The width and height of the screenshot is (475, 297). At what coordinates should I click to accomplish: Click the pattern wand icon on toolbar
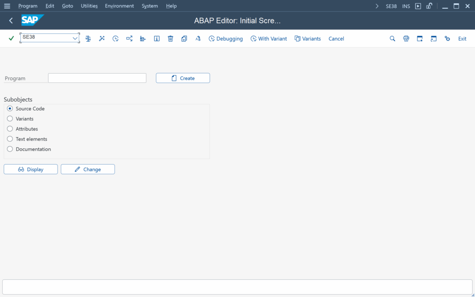point(102,38)
